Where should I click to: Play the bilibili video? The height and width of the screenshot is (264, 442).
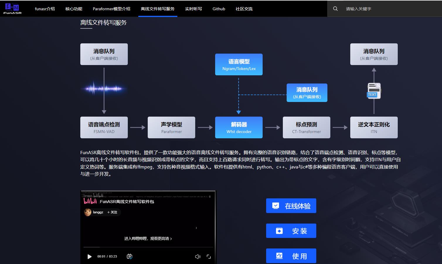[89, 257]
